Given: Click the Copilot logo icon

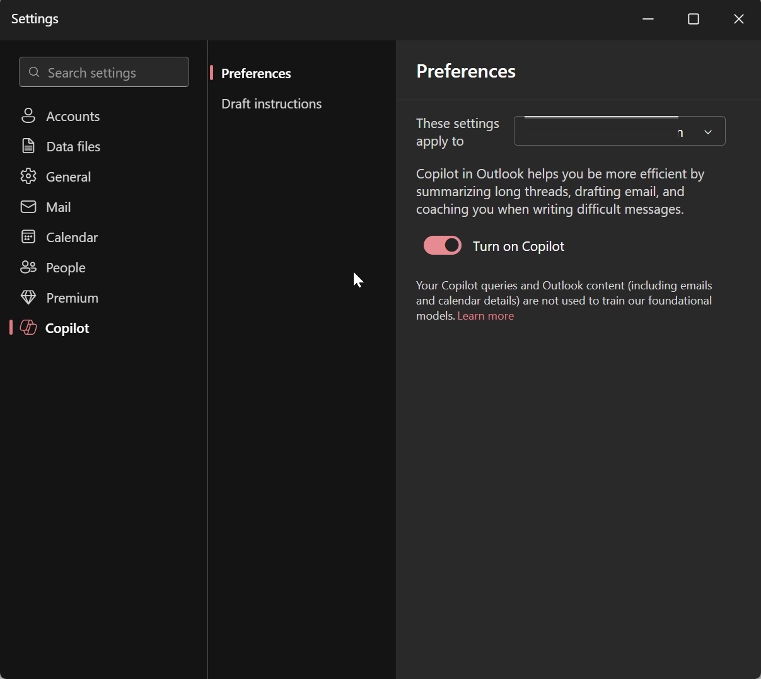Looking at the screenshot, I should pos(28,328).
